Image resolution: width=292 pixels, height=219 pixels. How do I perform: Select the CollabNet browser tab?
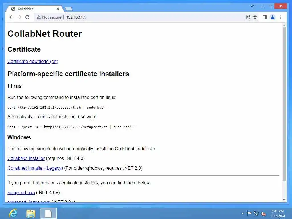35,9
